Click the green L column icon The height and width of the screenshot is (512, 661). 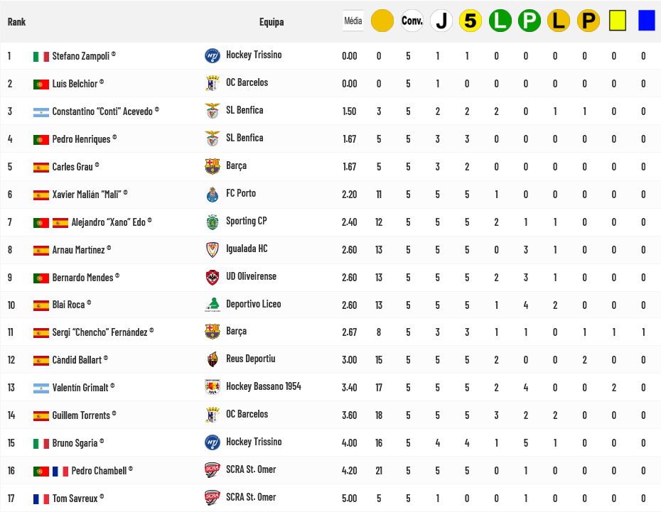coord(500,21)
